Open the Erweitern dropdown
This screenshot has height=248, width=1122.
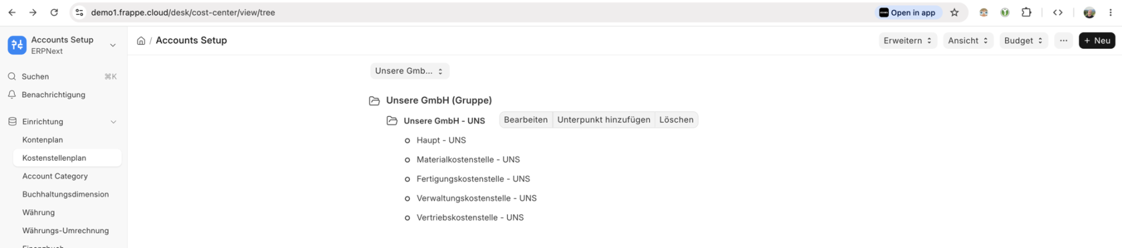coord(908,41)
